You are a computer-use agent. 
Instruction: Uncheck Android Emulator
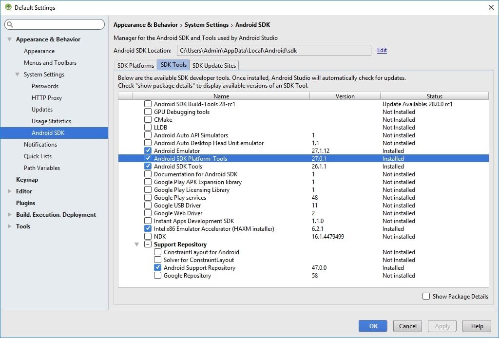pos(148,150)
